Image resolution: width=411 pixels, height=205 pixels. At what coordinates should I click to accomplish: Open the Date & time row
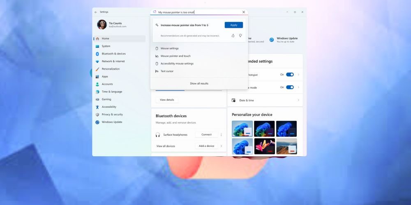tap(265, 100)
